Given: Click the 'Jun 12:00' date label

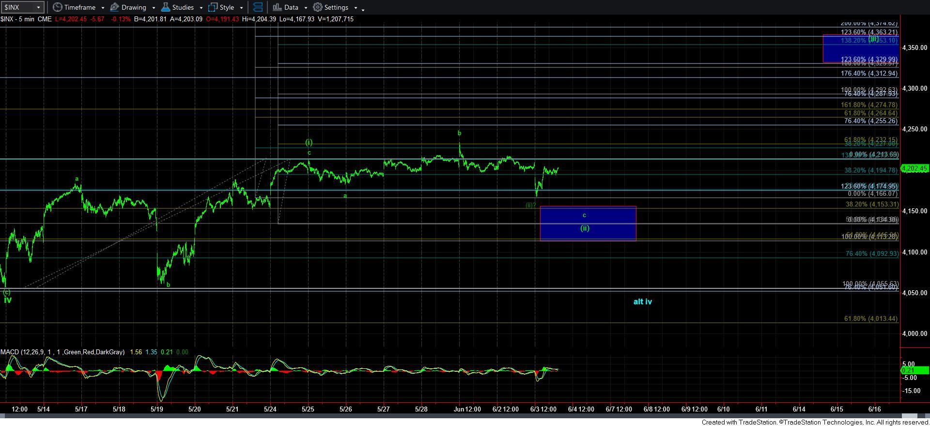Looking at the screenshot, I should 467,409.
